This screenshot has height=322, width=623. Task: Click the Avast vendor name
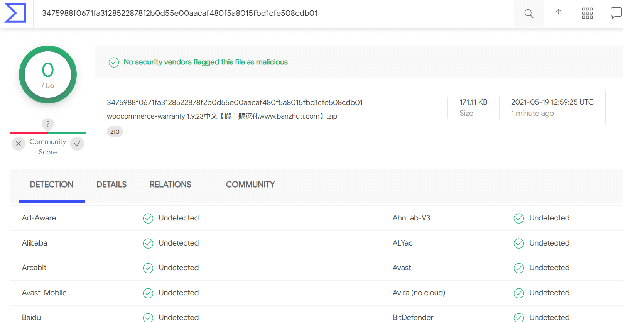(x=402, y=268)
